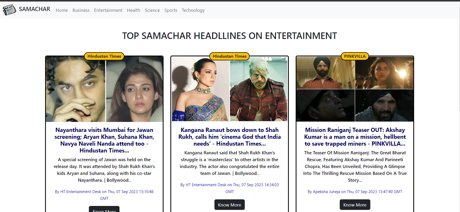Open the Mission Raniganj teaser collage image
Viewport: 460px width, 212px height.
click(x=355, y=89)
